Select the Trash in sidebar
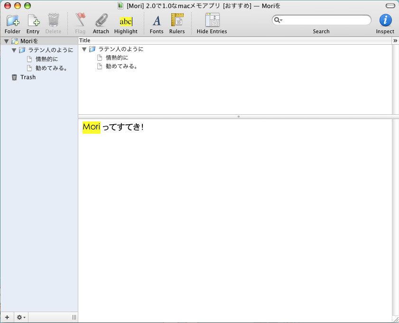The image size is (399, 323). click(x=28, y=77)
